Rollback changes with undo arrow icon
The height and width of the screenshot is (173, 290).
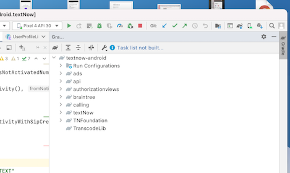pyautogui.click(x=205, y=26)
